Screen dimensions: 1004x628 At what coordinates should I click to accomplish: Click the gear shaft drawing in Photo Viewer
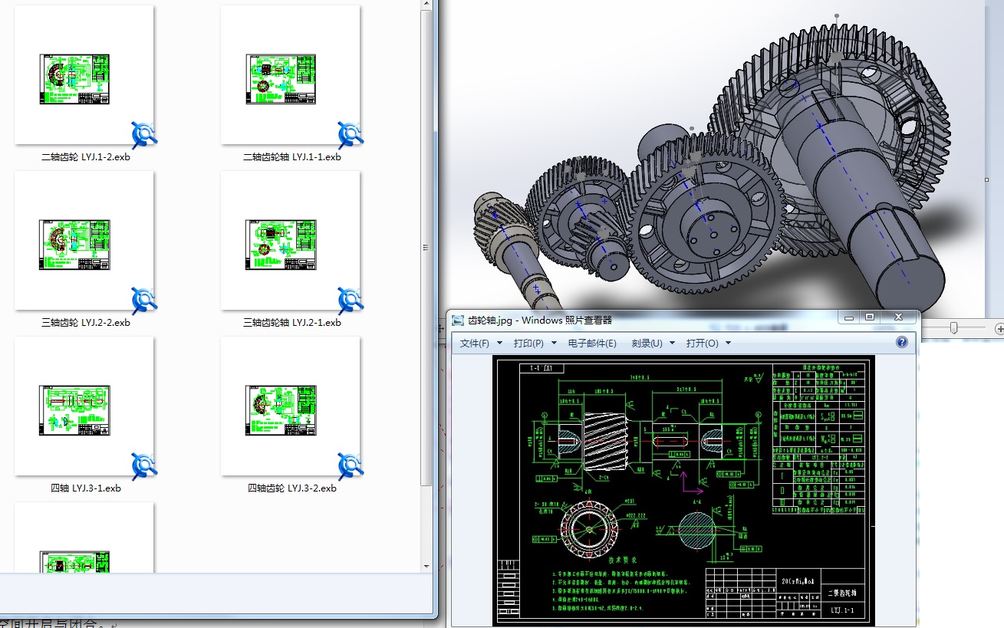point(683,491)
